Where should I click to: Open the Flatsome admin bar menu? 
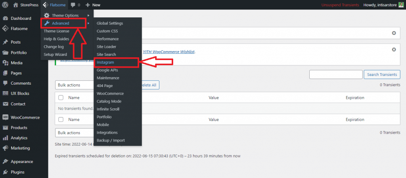pyautogui.click(x=54, y=5)
